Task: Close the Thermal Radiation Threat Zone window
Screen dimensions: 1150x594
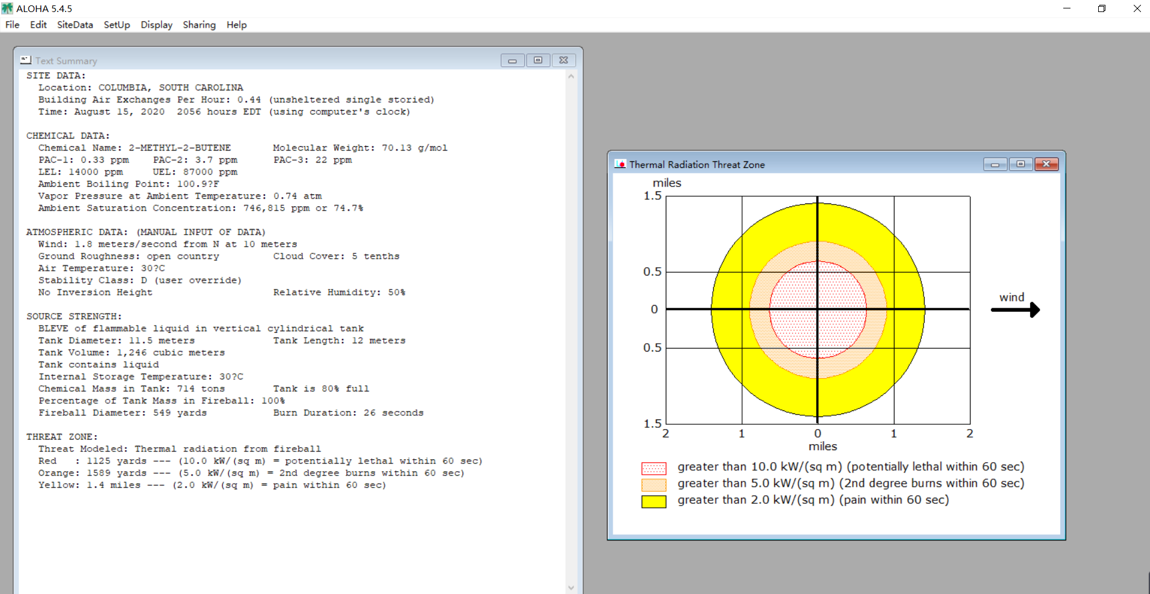Action: tap(1046, 164)
